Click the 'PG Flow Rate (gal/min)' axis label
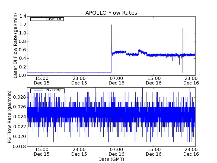This screenshot has height=163, width=217. point(9,117)
